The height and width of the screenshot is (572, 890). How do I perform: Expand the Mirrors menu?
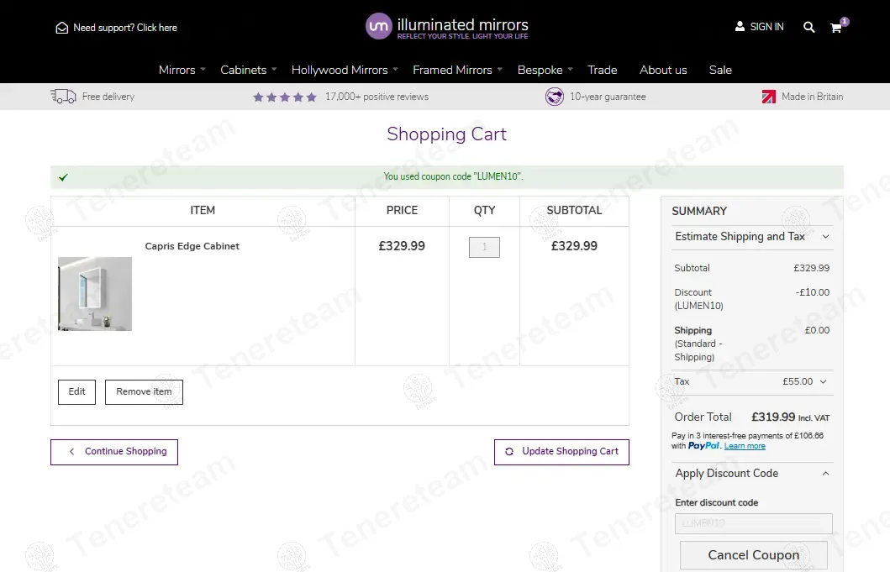[x=182, y=70]
